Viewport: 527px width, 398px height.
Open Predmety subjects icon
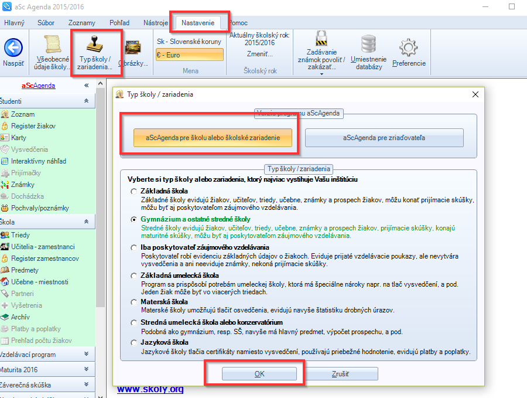click(5, 270)
